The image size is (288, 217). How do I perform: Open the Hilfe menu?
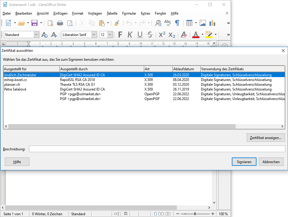tap(174, 13)
